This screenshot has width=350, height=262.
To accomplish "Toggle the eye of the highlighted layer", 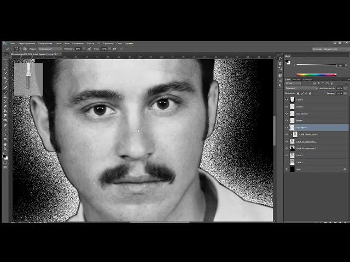I will 287,127.
